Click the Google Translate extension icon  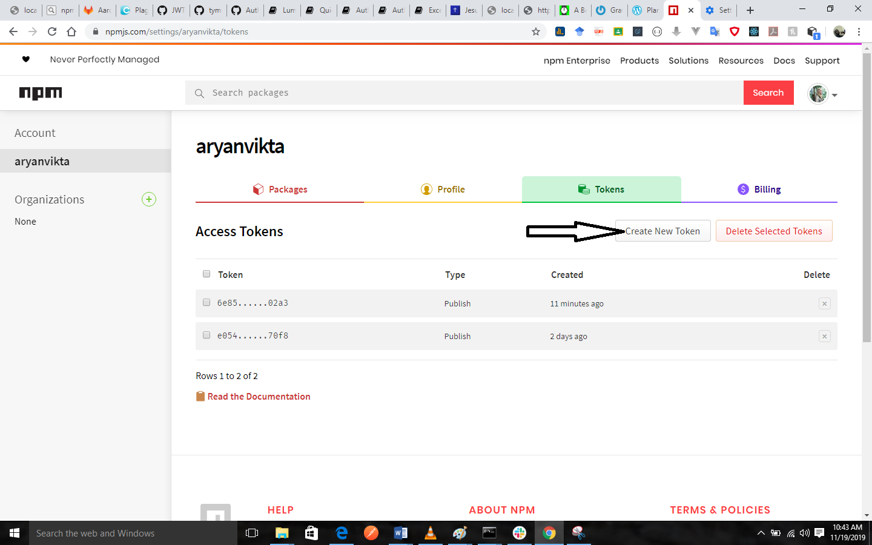point(715,31)
